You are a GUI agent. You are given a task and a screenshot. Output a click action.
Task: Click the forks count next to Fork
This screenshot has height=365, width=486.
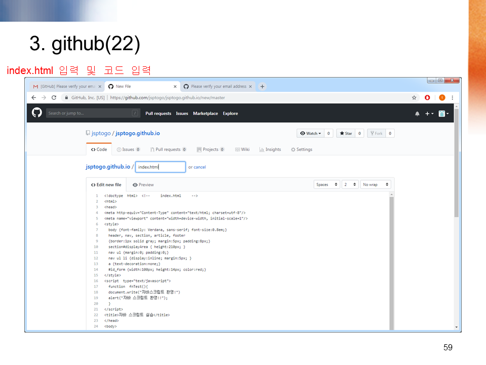[390, 133]
